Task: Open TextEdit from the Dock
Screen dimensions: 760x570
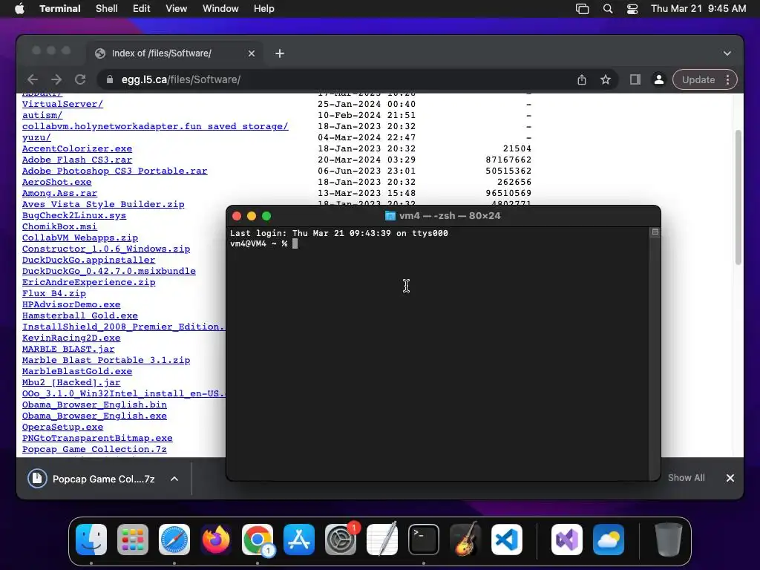Action: click(382, 540)
